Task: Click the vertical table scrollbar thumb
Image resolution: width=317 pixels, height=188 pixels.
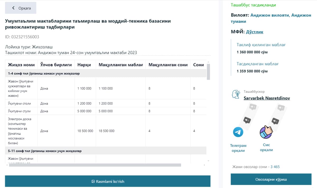Action: point(208,72)
